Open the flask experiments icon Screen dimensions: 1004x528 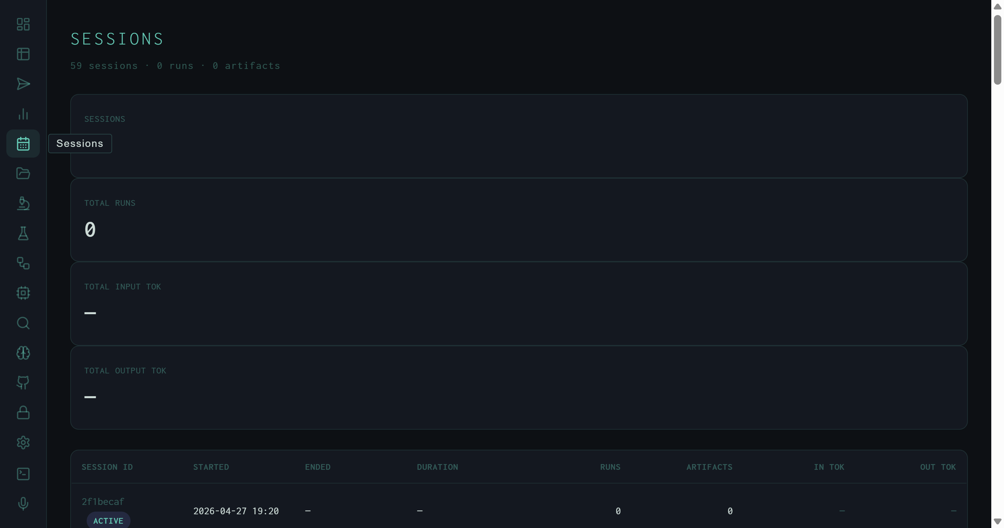click(23, 234)
